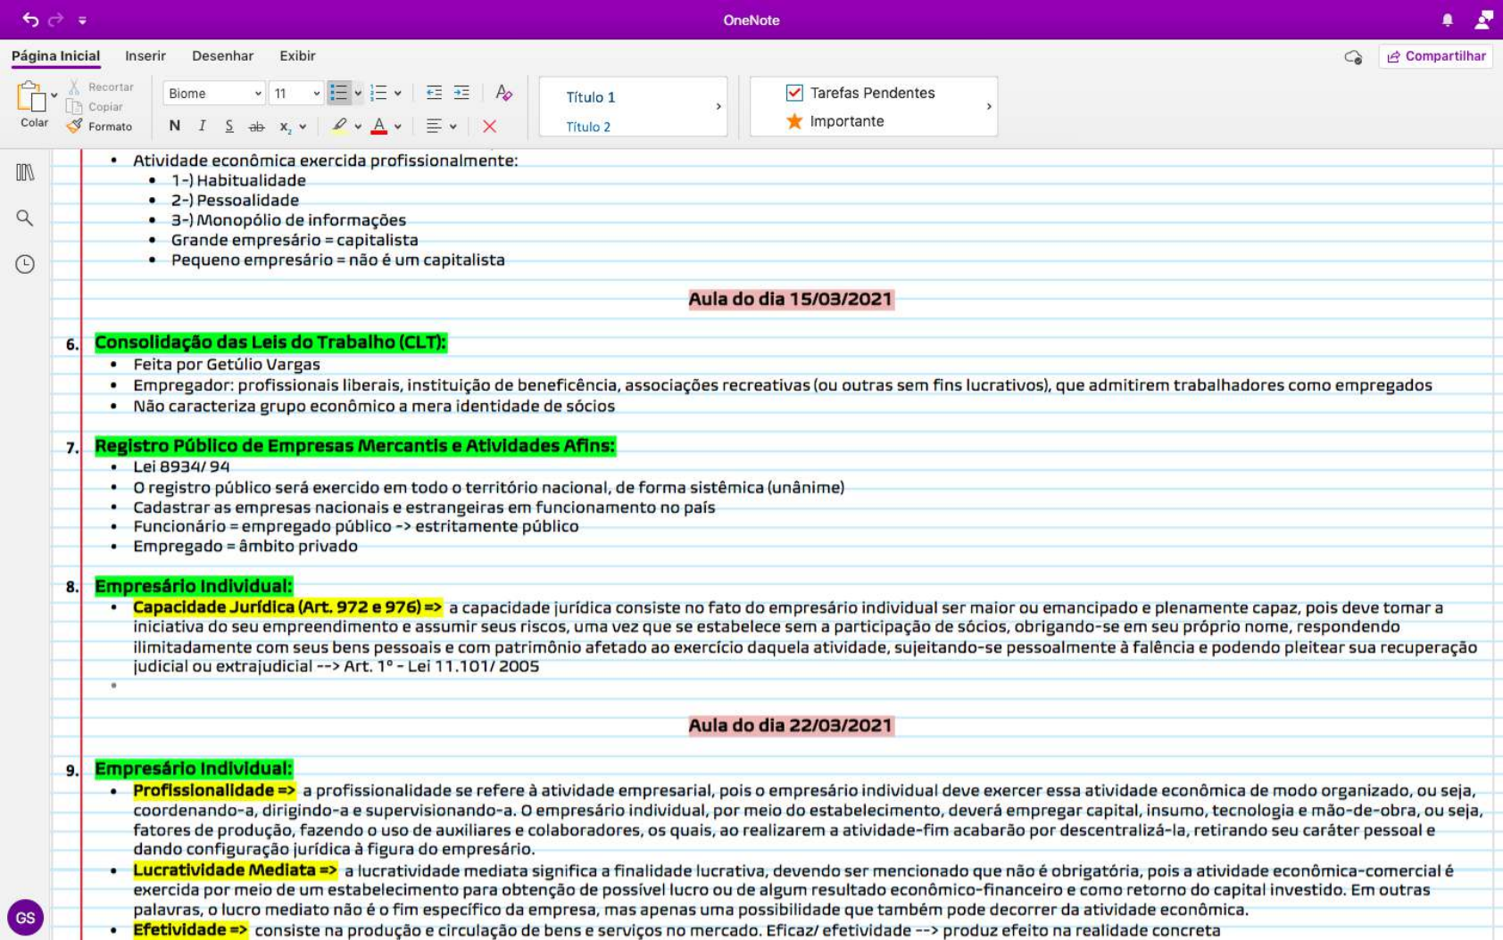Toggle the numbered list button
This screenshot has height=940, width=1503.
[378, 93]
